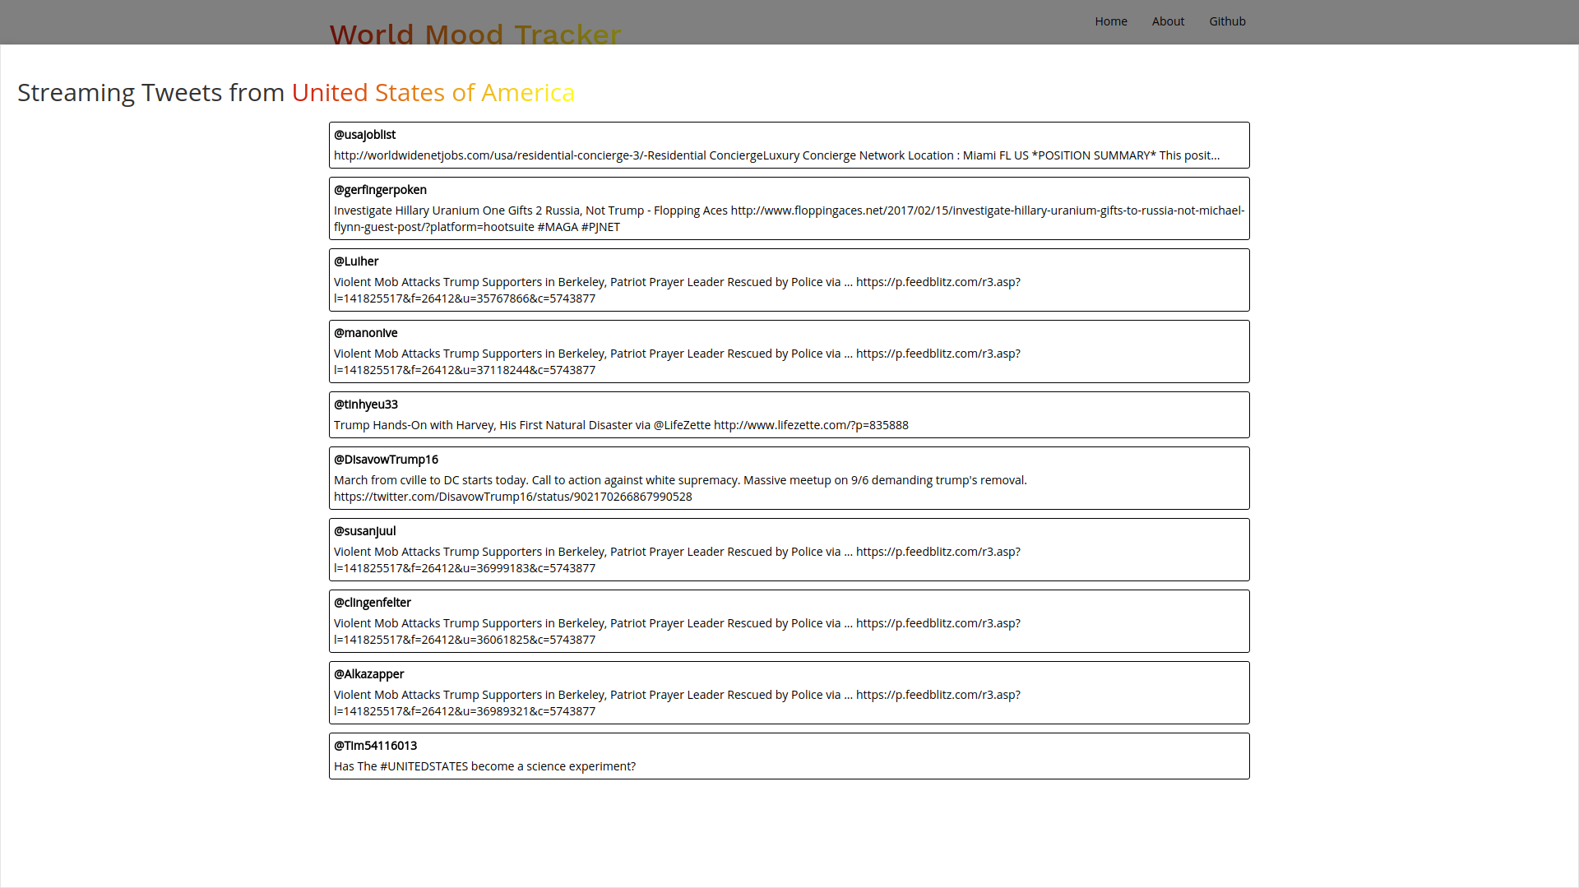Viewport: 1579px width, 888px height.
Task: Click the @Alkazapper username
Action: tap(368, 674)
